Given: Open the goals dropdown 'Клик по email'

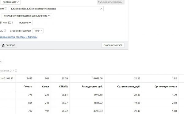Looking at the screenshot, I should point(56,9).
